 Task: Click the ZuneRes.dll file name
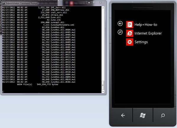click(x=57, y=27)
